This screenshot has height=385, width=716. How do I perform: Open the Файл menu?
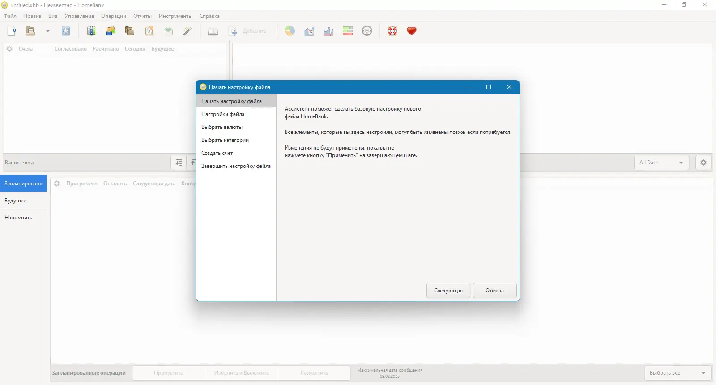click(10, 16)
